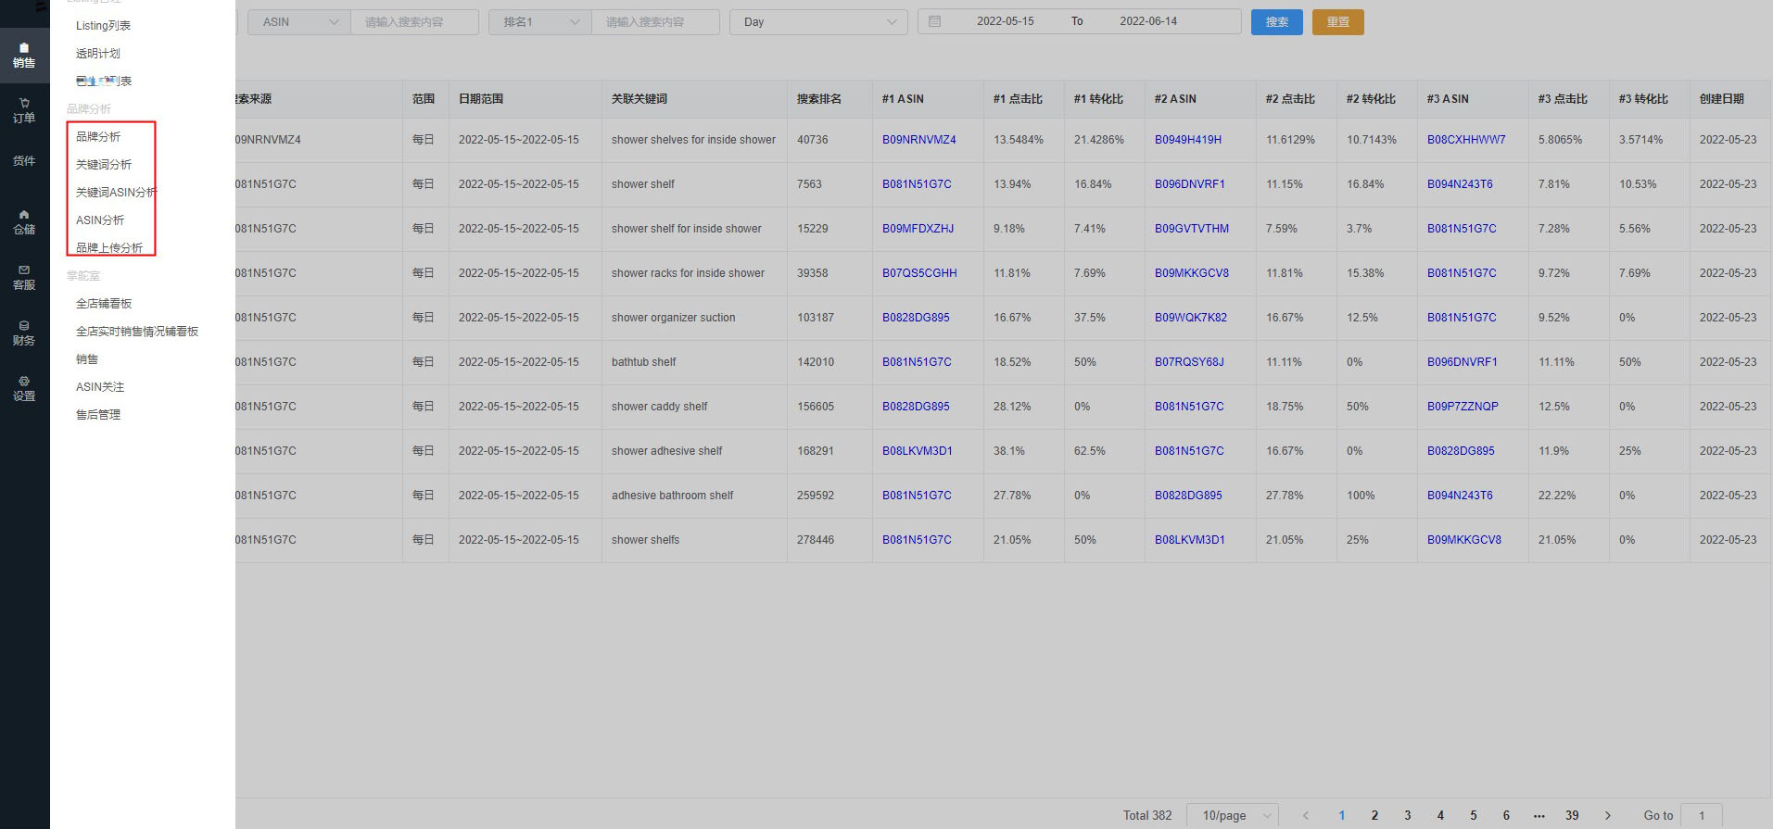Screen dimensions: 1773x829
Task: Open the 10/page page size dropdown
Action: pos(1233,815)
